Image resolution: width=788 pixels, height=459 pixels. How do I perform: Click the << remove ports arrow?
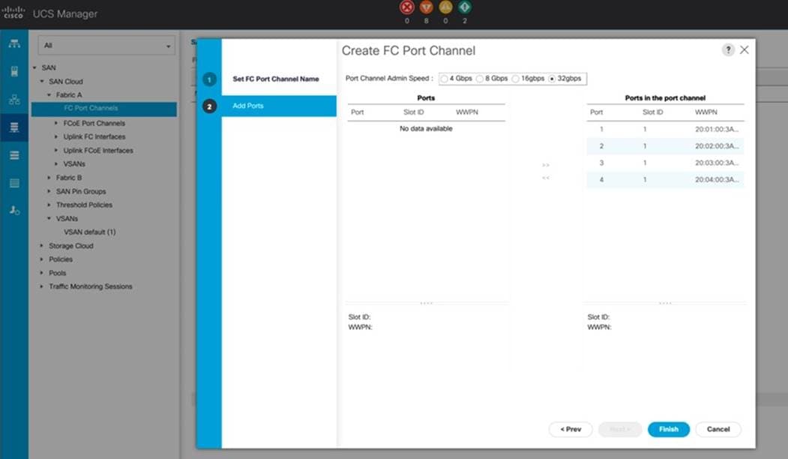pyautogui.click(x=546, y=178)
